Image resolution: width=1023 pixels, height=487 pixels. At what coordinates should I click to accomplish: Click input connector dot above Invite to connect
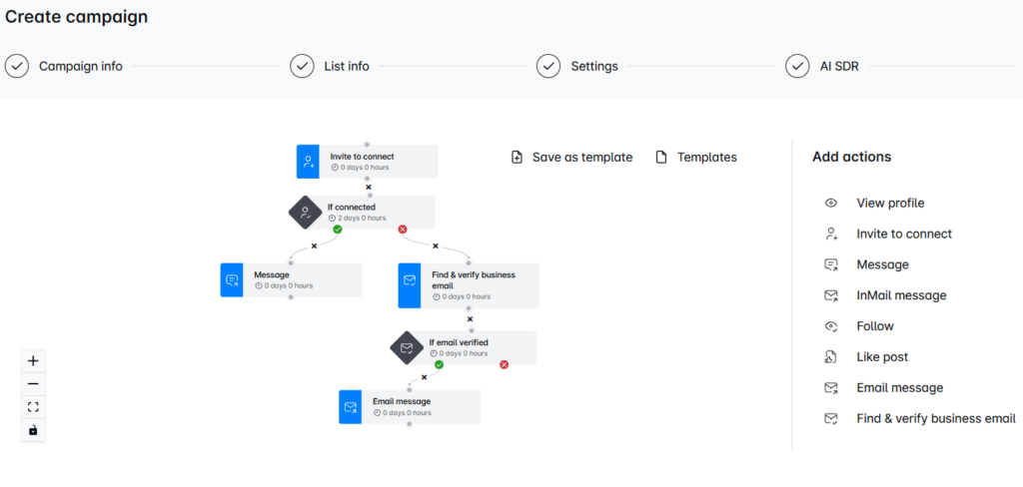[x=368, y=144]
